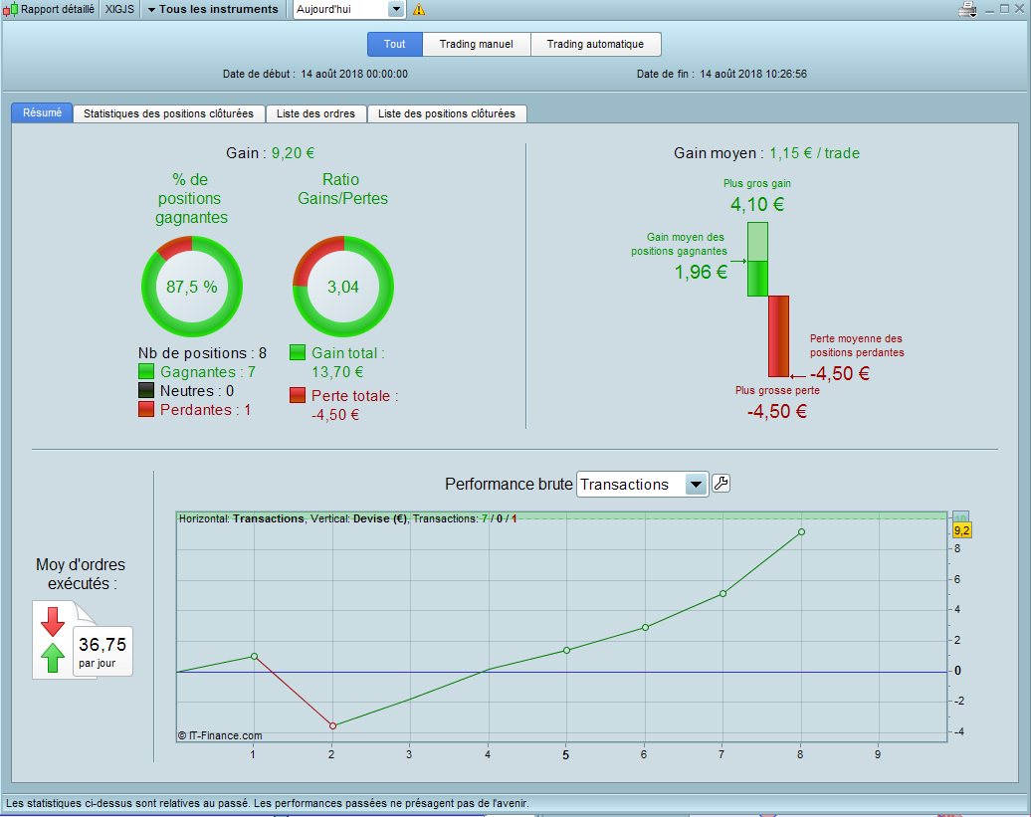This screenshot has height=817, width=1031.
Task: Click the Neutres : 0 text
Action: click(x=197, y=391)
